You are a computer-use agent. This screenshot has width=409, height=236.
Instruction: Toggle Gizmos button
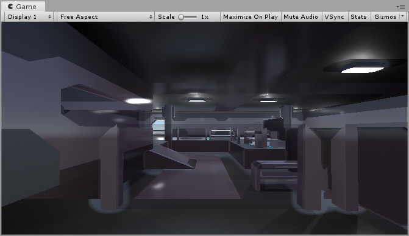coord(385,16)
